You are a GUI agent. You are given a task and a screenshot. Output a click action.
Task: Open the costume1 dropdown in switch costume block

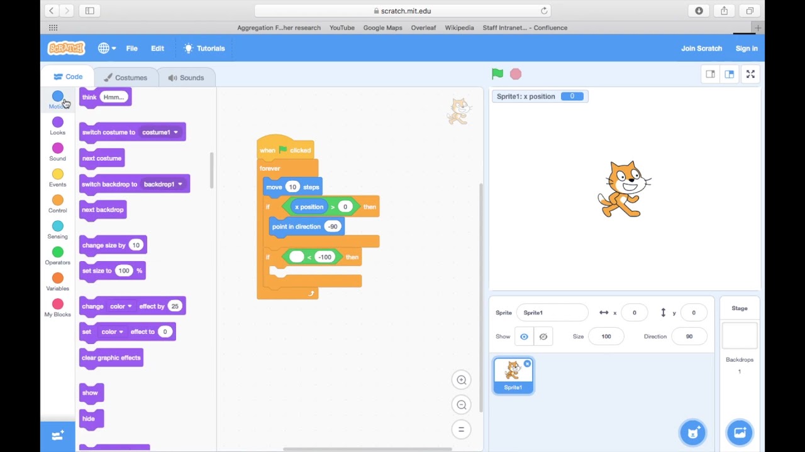point(160,132)
